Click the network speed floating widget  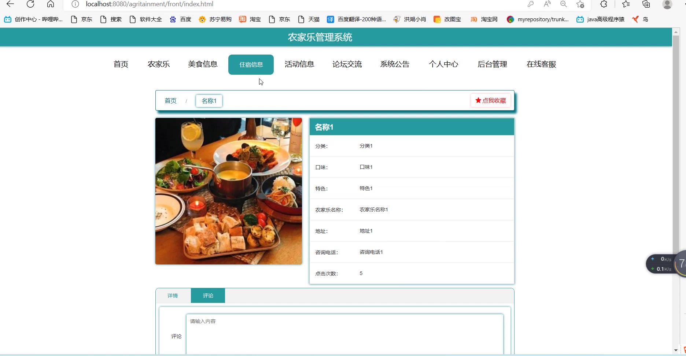[x=665, y=264]
